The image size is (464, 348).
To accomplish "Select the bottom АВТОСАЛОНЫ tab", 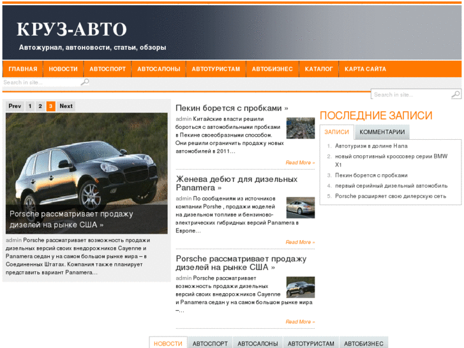I will [258, 344].
